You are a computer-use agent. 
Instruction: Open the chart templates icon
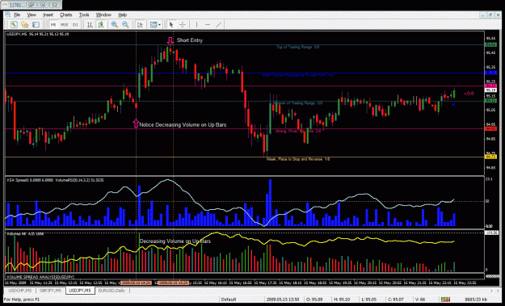pos(154,24)
